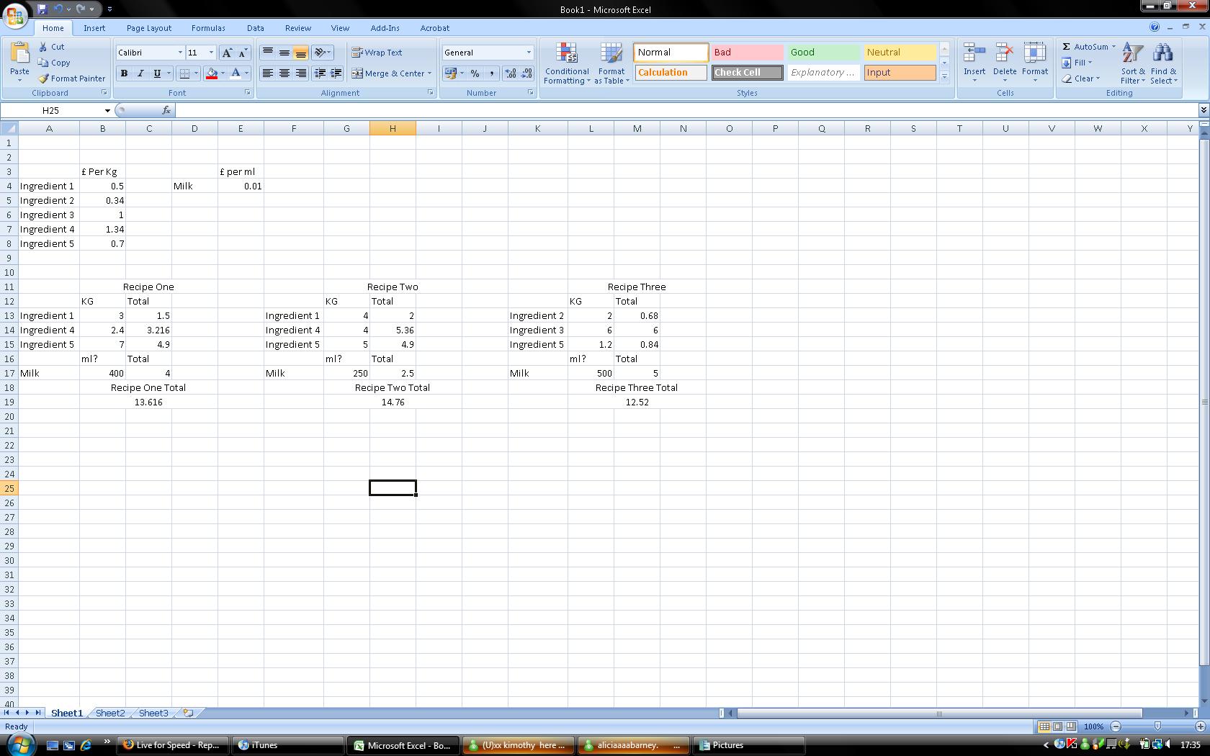This screenshot has height=756, width=1210.
Task: Click the Insert Function fx button
Action: pyautogui.click(x=166, y=110)
